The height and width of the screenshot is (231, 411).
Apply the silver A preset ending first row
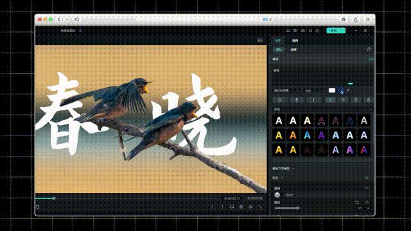pos(364,121)
